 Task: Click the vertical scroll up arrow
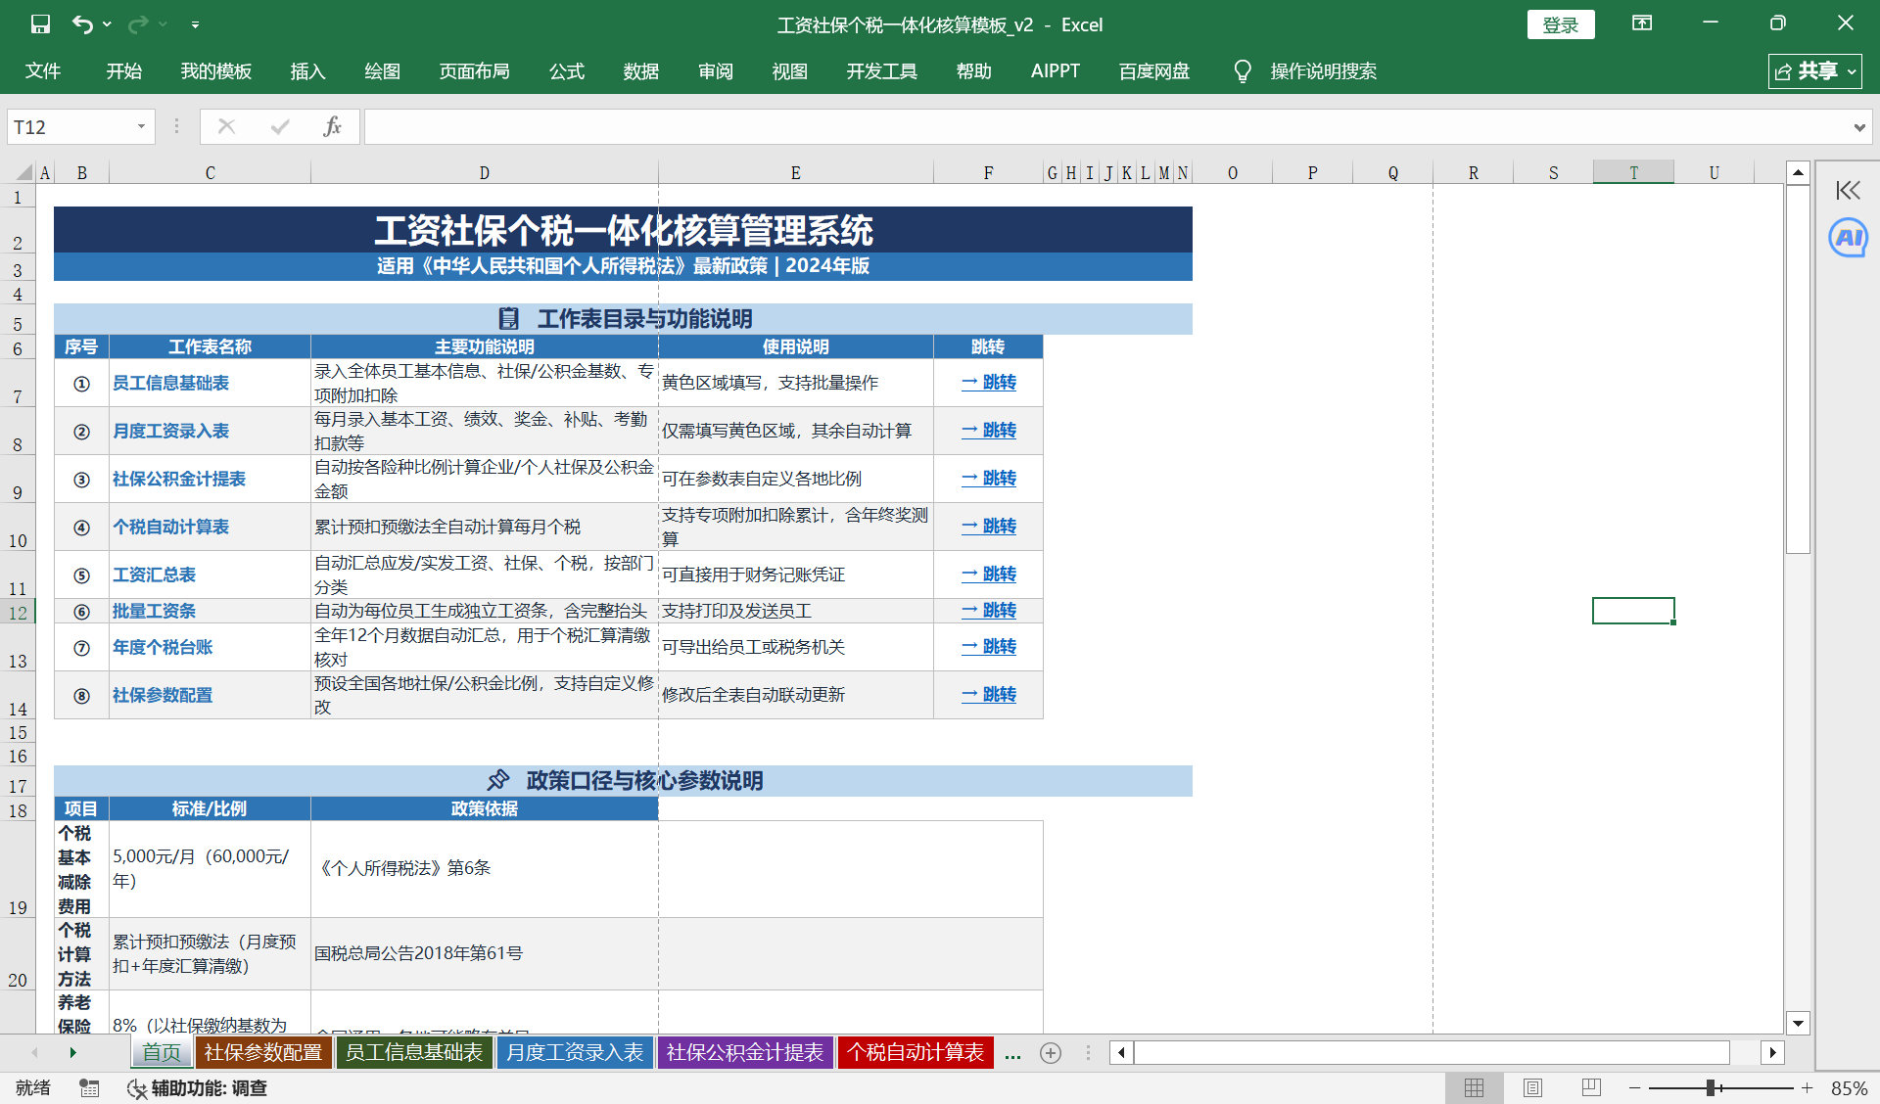coord(1798,172)
